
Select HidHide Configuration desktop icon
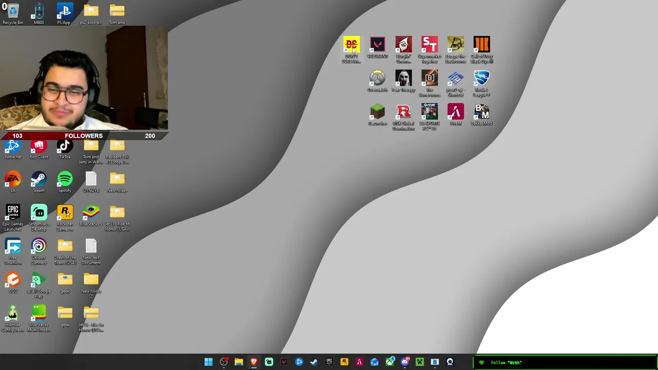(x=13, y=319)
